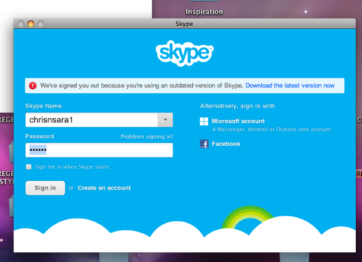Close the Skype window
Screen dimensions: 362x262
click(21, 24)
